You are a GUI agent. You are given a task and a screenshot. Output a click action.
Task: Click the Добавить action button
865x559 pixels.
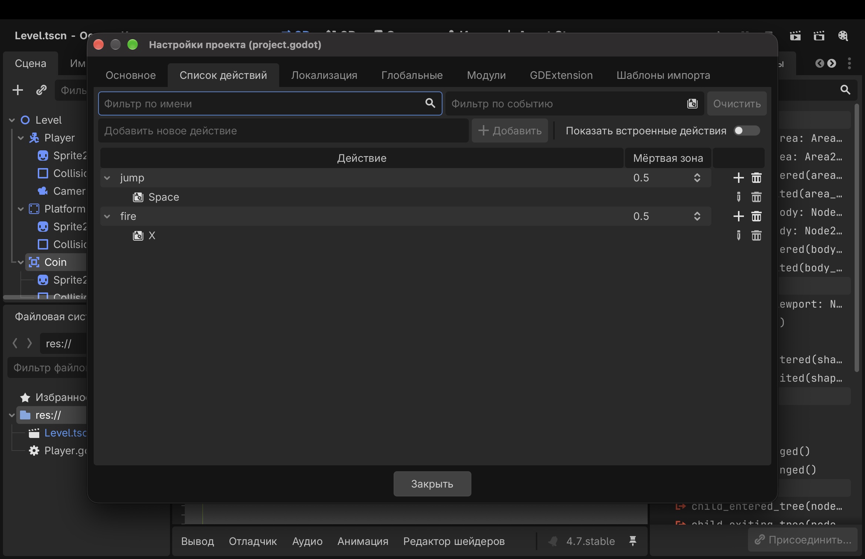click(x=510, y=131)
